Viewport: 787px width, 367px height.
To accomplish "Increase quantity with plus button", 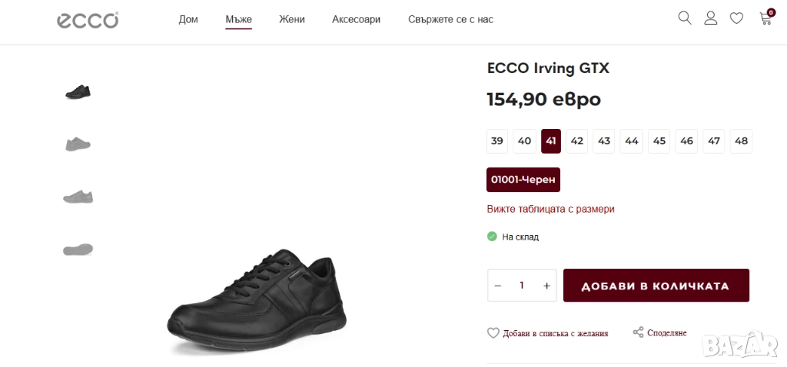I will 546,286.
